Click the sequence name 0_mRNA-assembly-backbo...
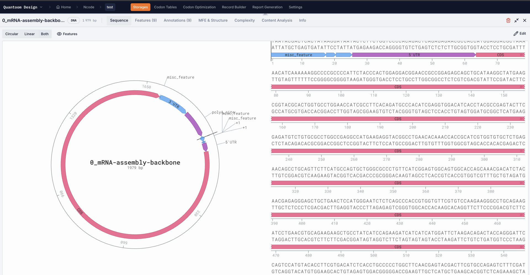Screen dimensions: 530x275 coord(33,20)
